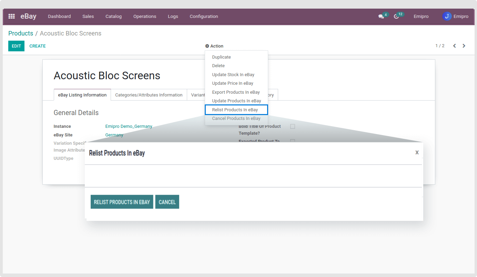Collapse the Action dropdown menu

(x=214, y=46)
